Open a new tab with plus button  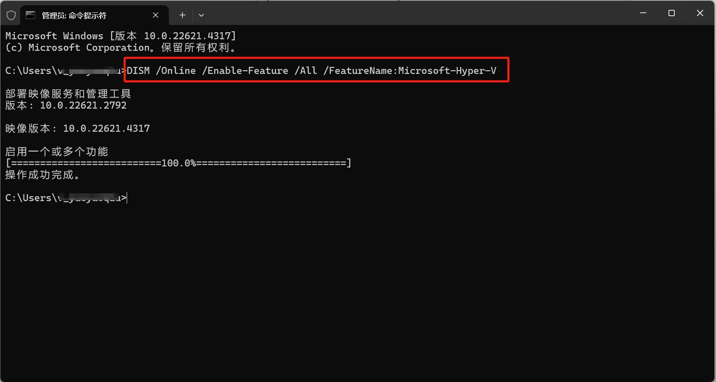182,15
